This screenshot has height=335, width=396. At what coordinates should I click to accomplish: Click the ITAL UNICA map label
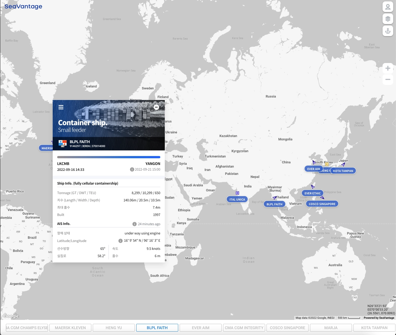coord(237,199)
